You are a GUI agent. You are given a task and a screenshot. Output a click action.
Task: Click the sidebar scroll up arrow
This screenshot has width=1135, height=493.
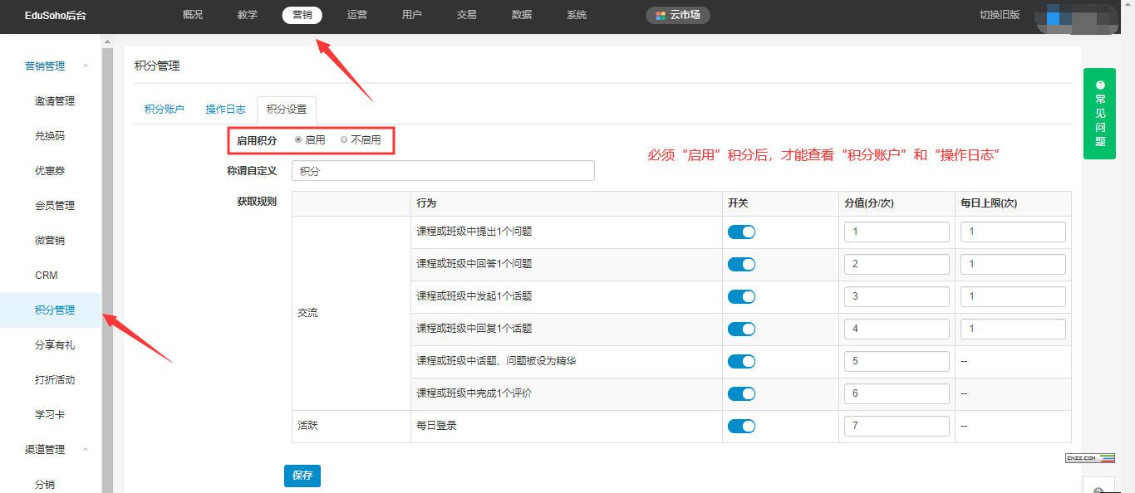107,41
